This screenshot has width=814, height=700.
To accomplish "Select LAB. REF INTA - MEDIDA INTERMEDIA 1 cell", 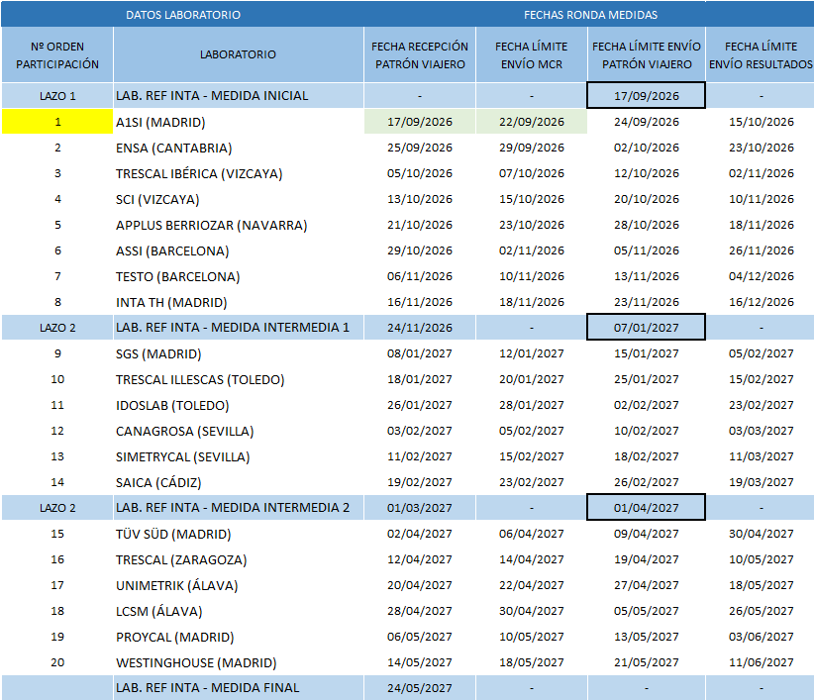I will click(x=239, y=328).
